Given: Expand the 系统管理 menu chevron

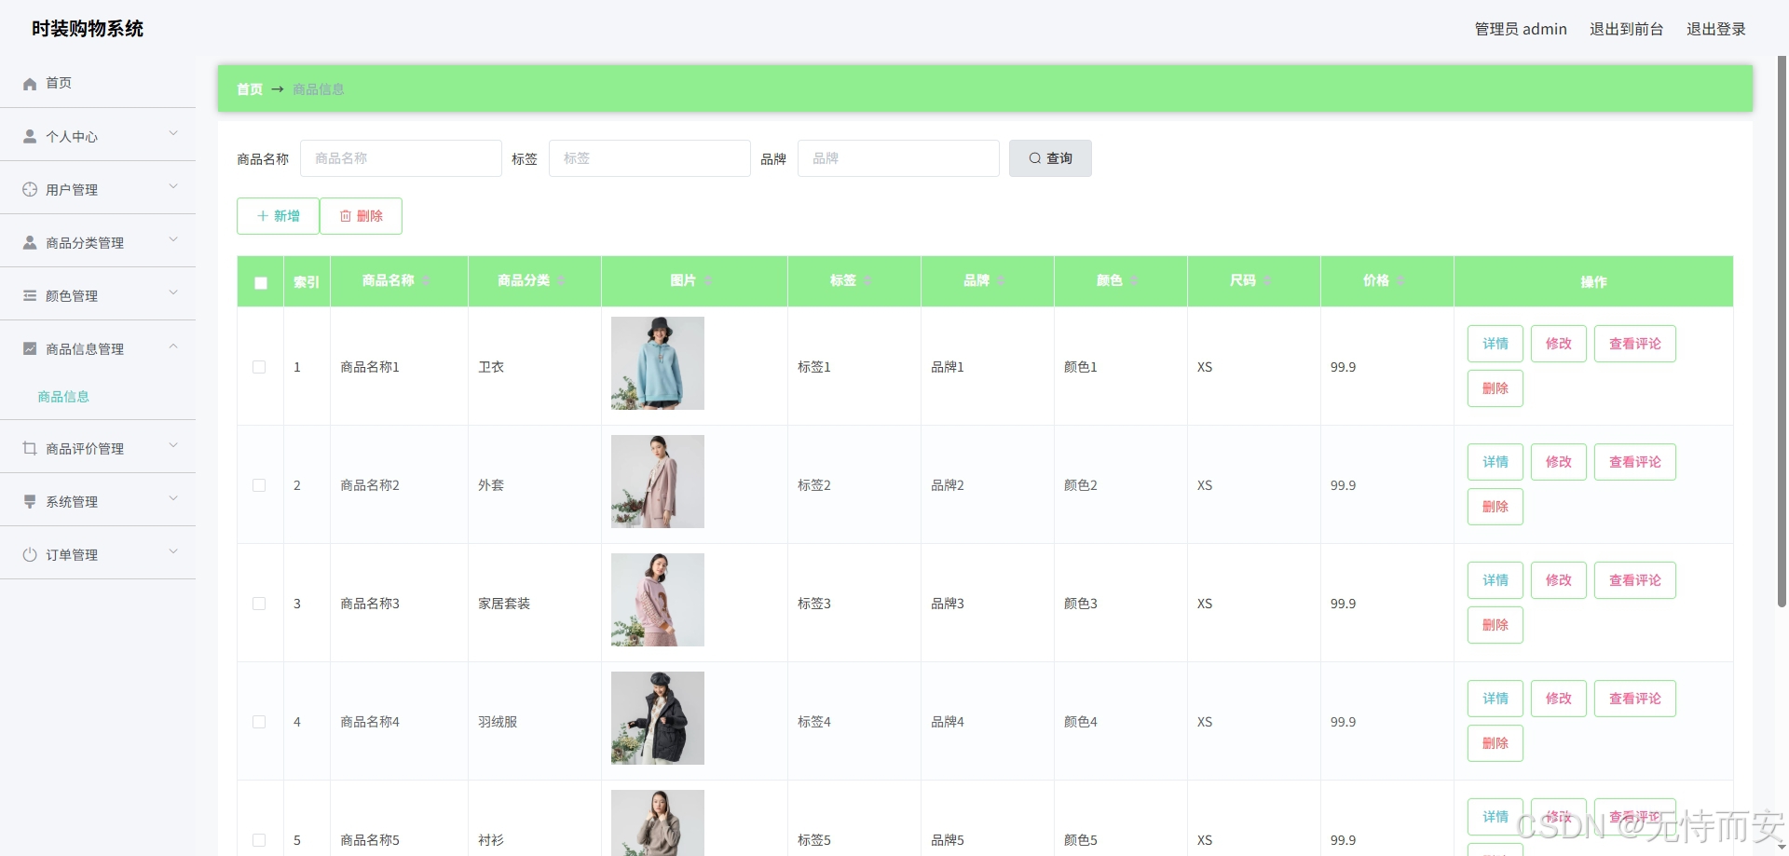Looking at the screenshot, I should 173,498.
